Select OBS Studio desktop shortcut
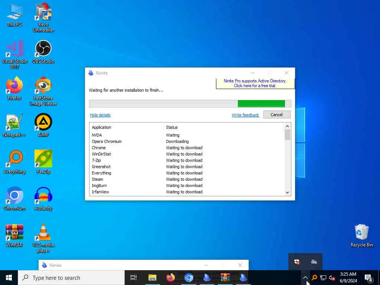The width and height of the screenshot is (380, 285). click(43, 52)
